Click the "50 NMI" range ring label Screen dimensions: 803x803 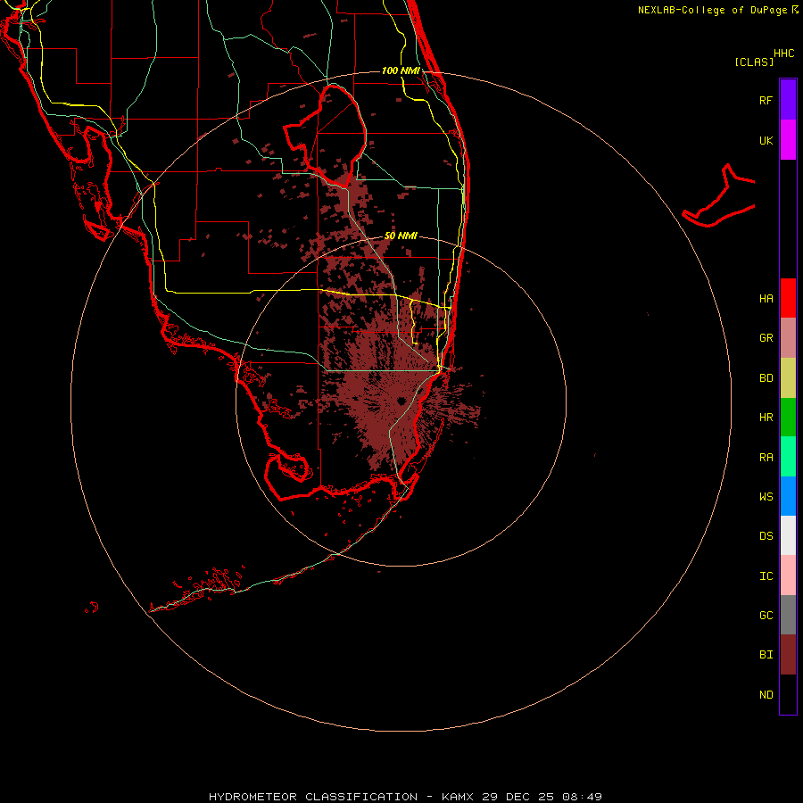401,236
